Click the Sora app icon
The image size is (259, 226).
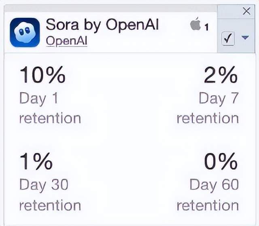(x=25, y=32)
